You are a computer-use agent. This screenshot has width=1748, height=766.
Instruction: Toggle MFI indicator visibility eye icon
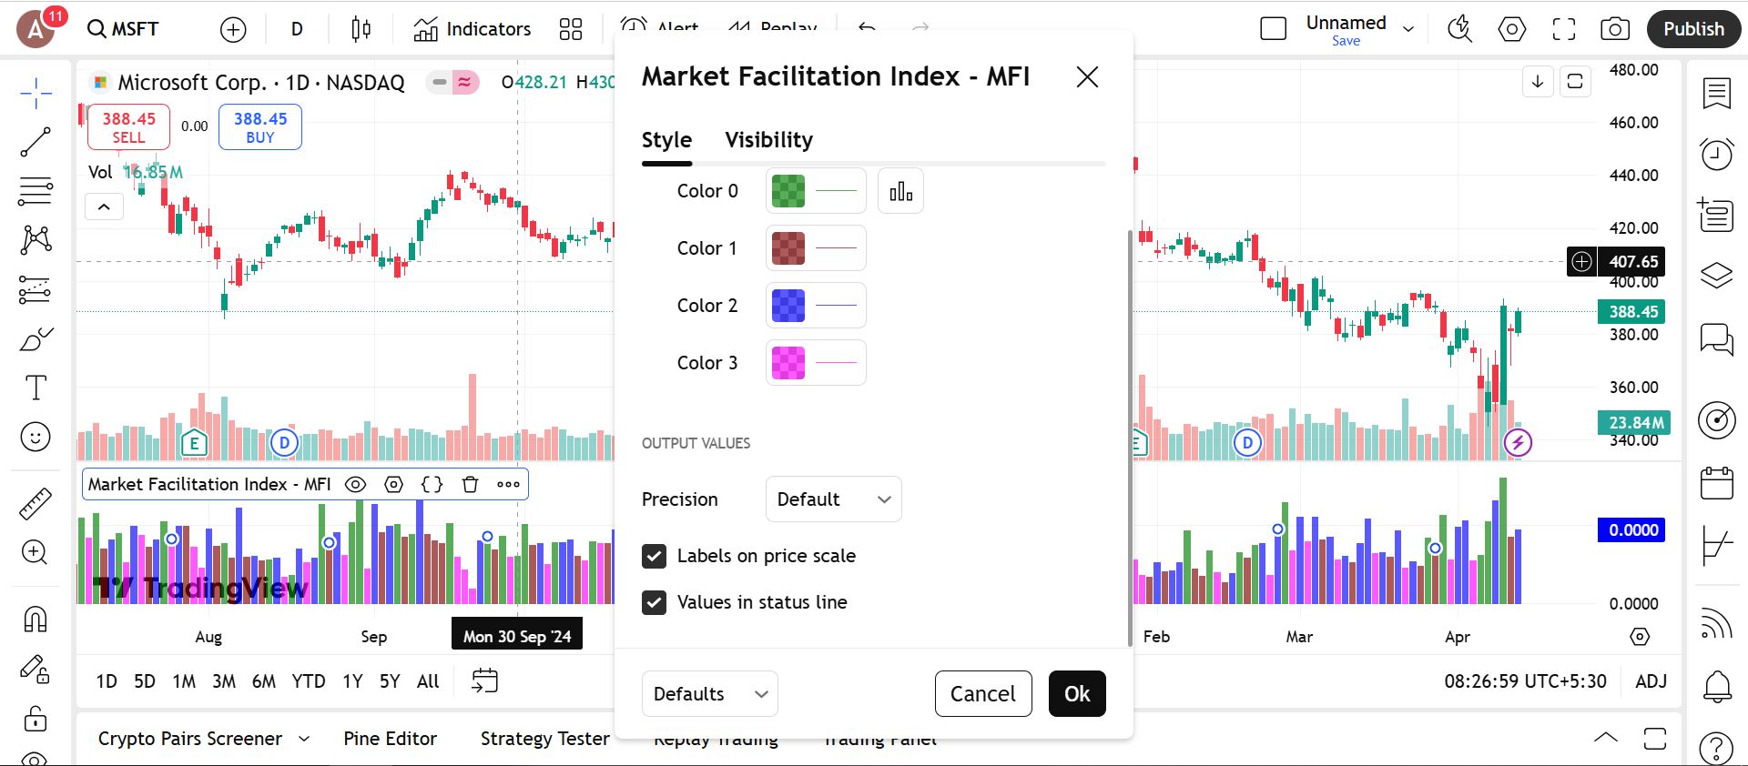356,485
